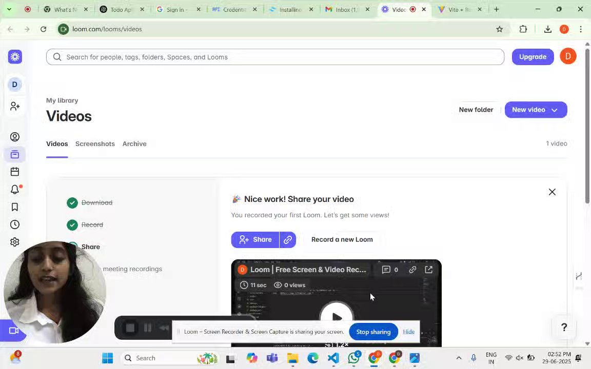Toggle the muted volume icon in tray

(x=519, y=358)
